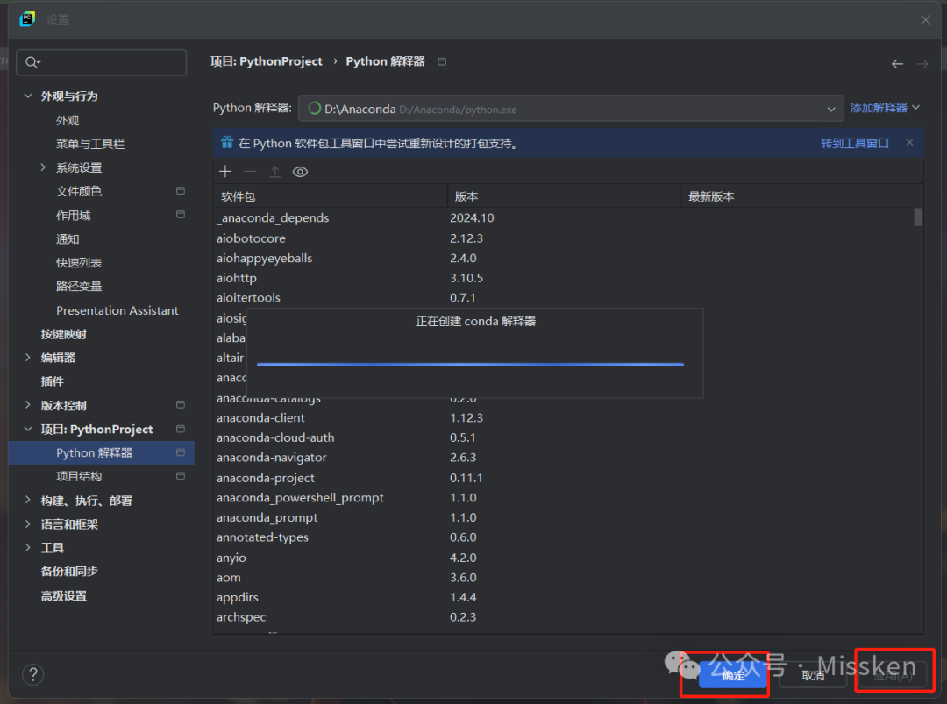Click the settings search field
947x704 pixels.
[102, 62]
